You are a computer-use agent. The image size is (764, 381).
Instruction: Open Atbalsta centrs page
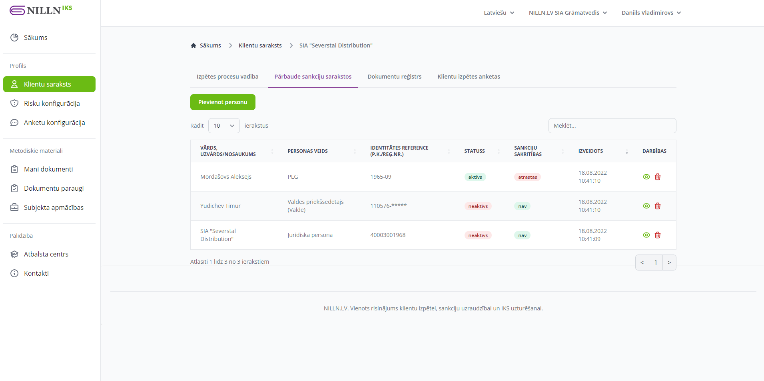(x=49, y=254)
